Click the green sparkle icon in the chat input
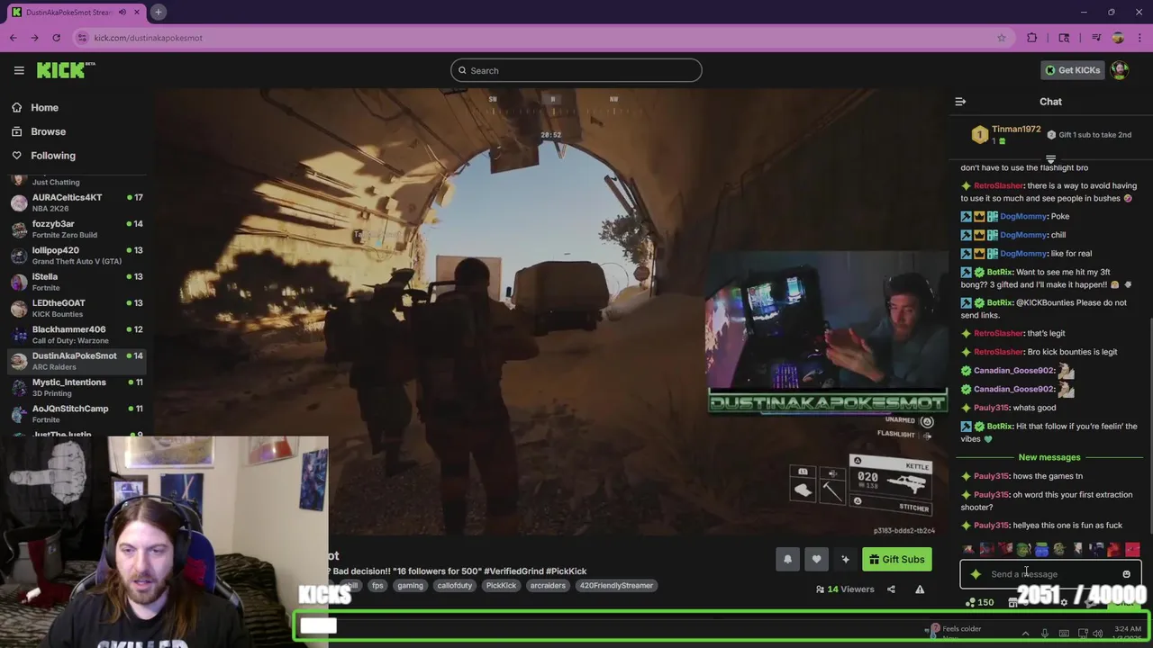1153x648 pixels. tap(976, 574)
